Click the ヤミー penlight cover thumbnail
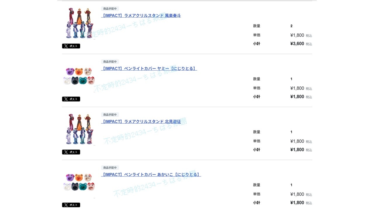 [x=79, y=76]
